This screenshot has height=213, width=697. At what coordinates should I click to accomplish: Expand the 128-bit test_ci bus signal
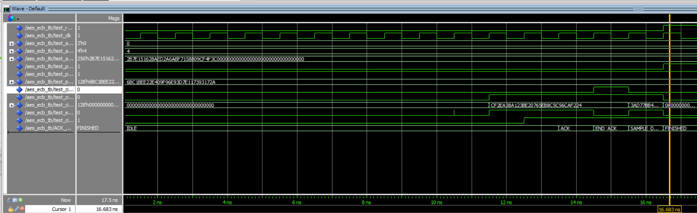tap(12, 105)
